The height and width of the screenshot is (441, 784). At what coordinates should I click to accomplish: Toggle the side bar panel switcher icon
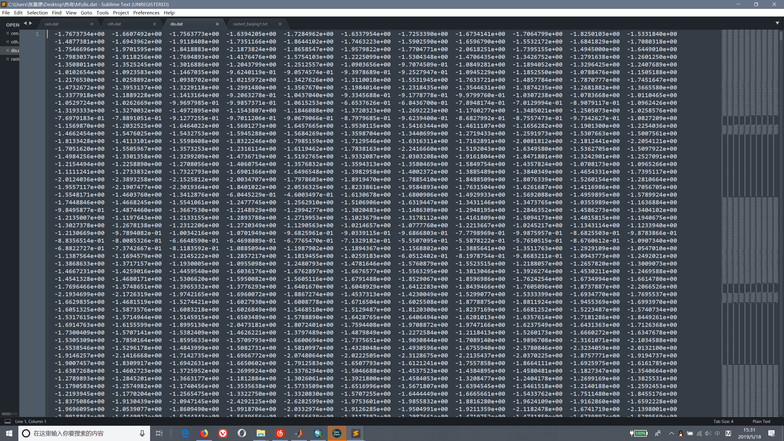click(x=8, y=421)
